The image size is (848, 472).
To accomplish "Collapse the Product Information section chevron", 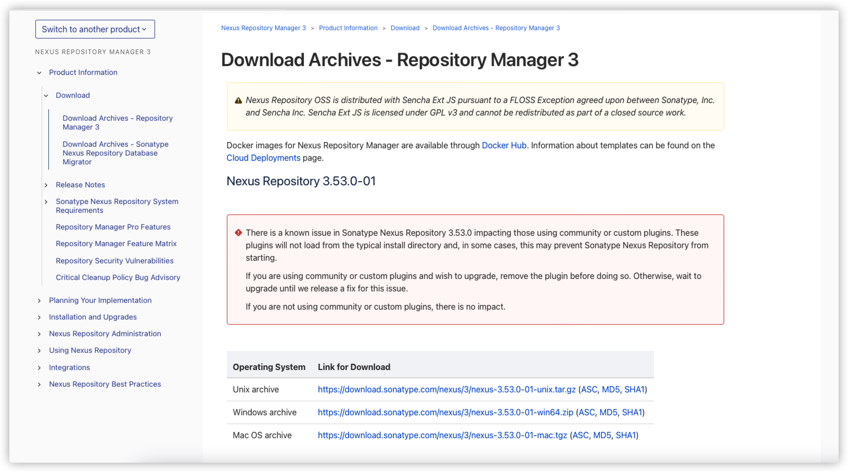I will tap(39, 73).
